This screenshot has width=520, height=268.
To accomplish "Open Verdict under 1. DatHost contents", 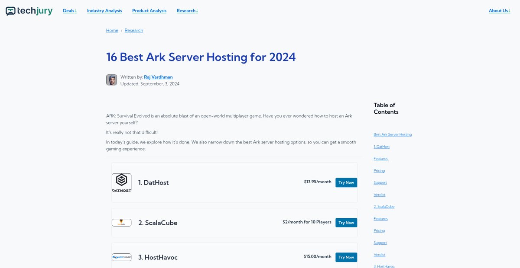I will (380, 195).
